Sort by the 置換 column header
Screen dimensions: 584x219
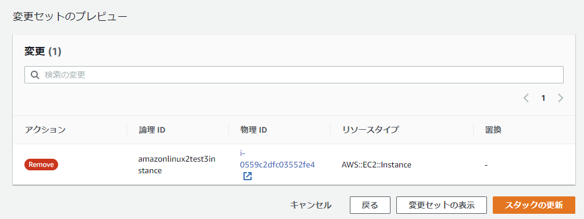[493, 130]
